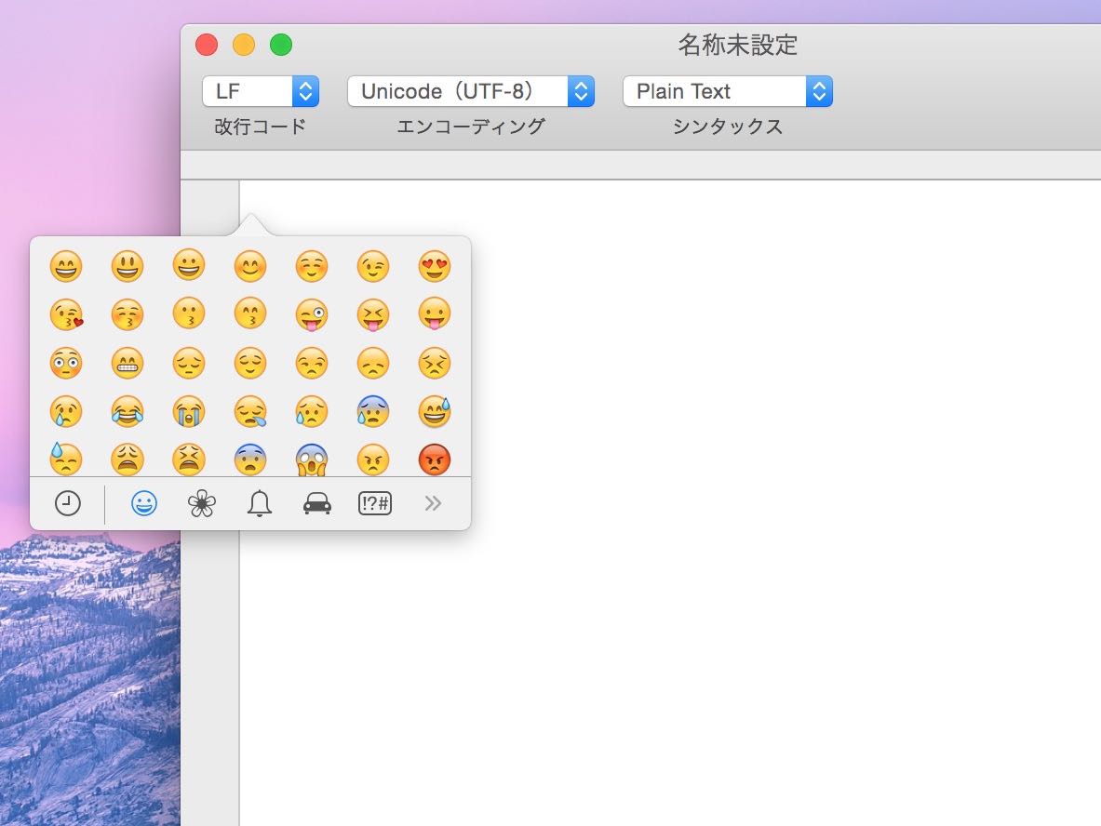Click in the editor text area
The image size is (1101, 826).
click(670, 502)
